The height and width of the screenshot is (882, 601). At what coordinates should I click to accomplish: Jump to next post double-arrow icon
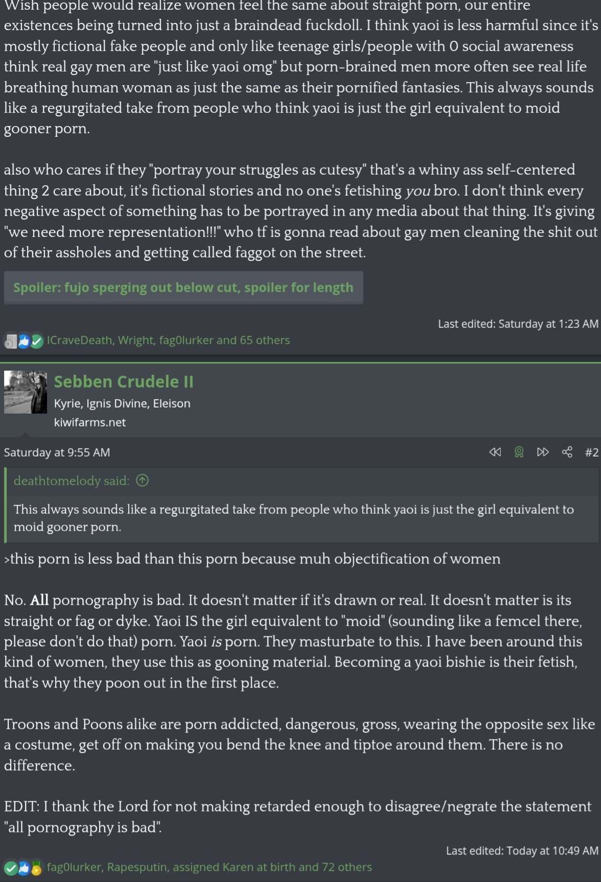pyautogui.click(x=543, y=452)
